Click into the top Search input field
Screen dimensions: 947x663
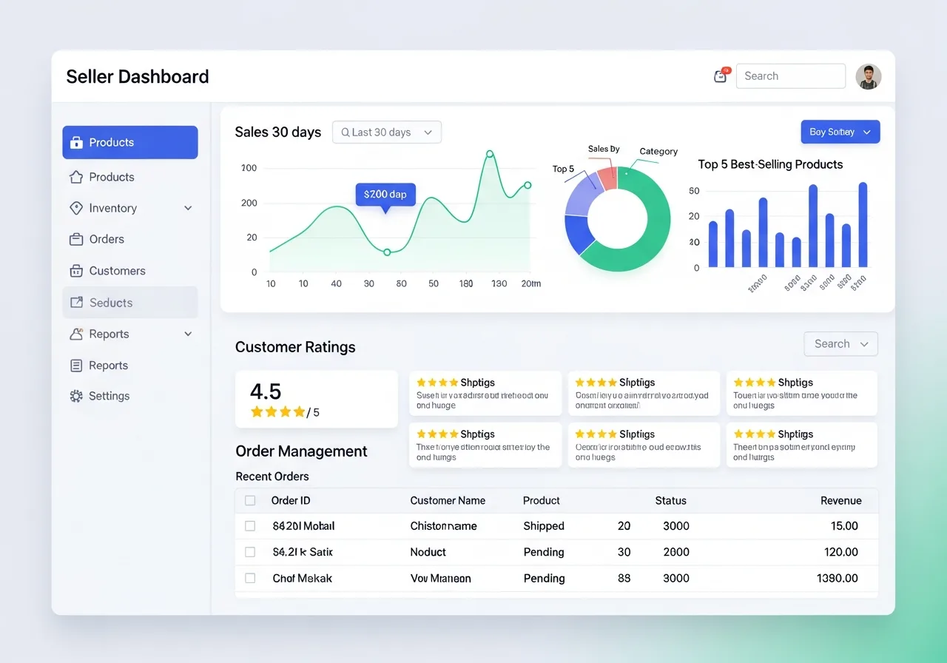pos(790,76)
